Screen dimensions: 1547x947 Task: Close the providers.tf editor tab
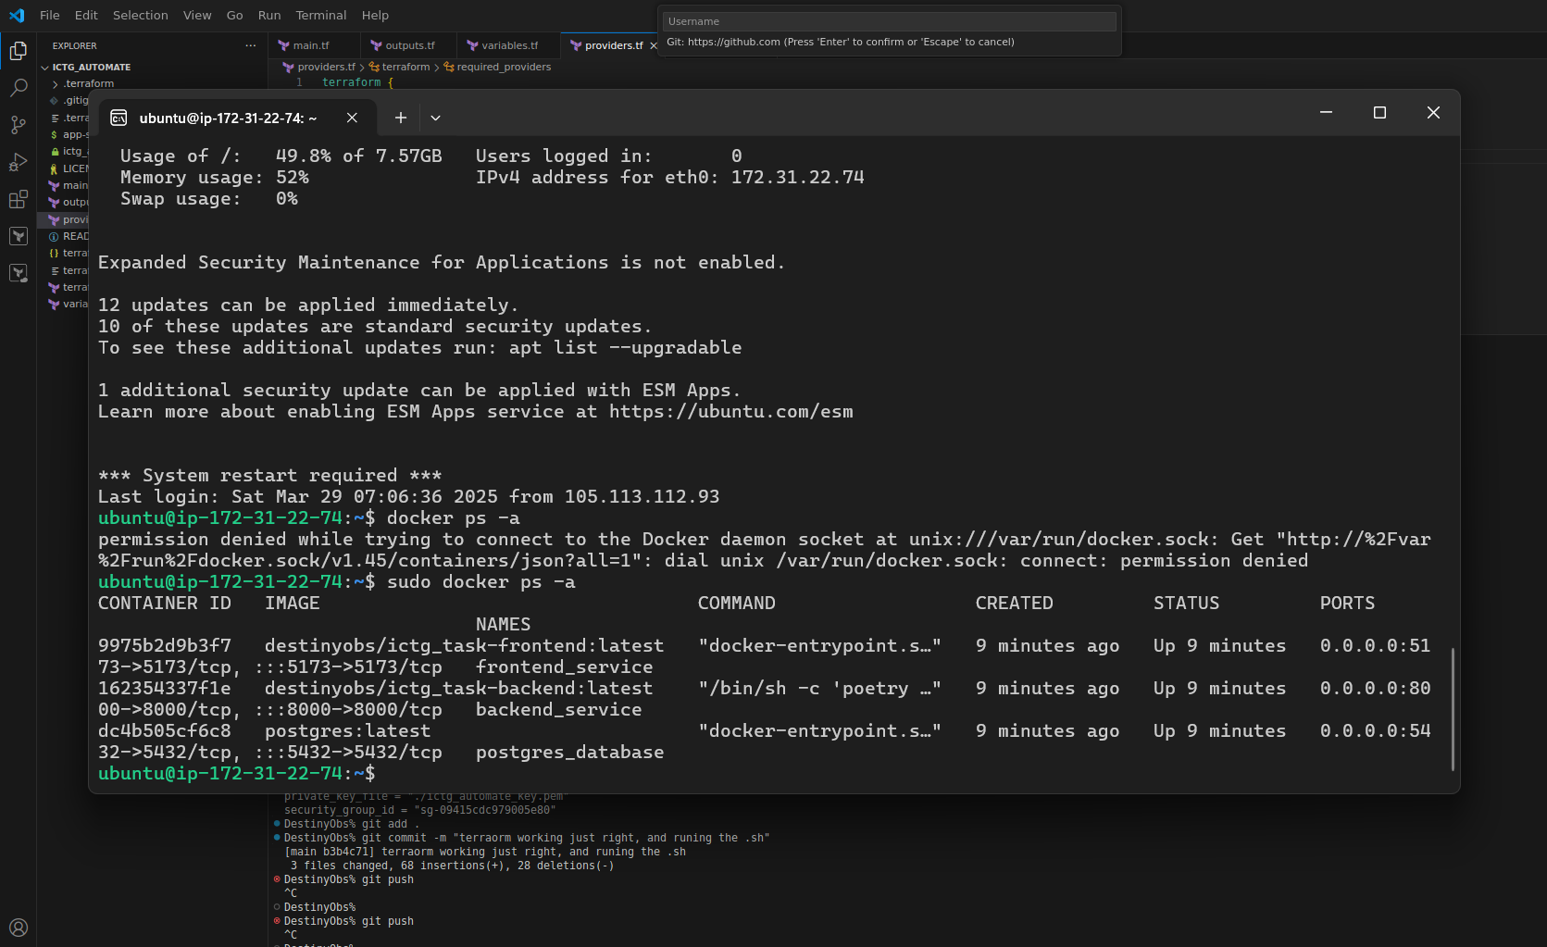coord(654,45)
